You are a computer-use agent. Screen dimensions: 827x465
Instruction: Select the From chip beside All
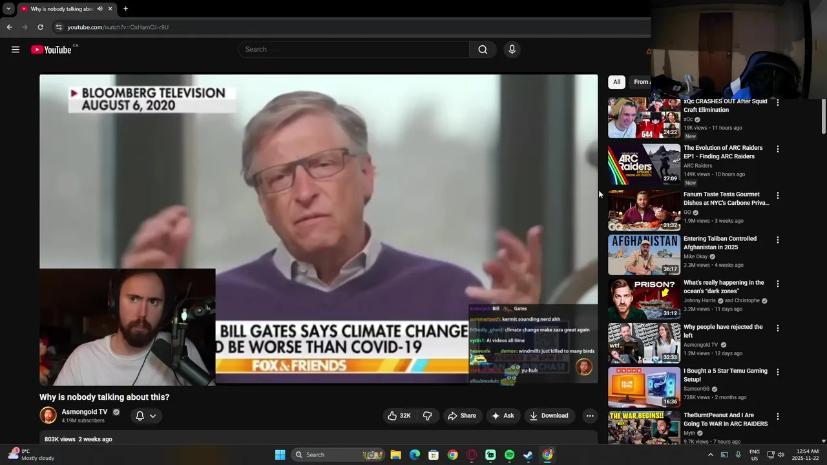coord(640,82)
